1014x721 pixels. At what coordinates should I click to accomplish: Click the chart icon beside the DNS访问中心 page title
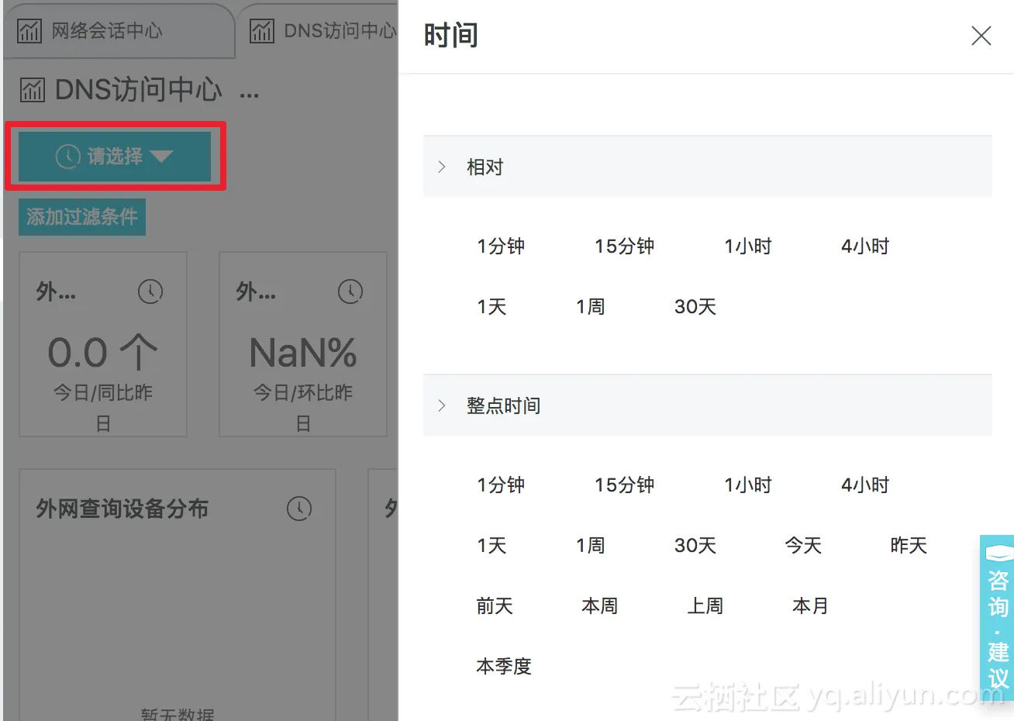[32, 90]
